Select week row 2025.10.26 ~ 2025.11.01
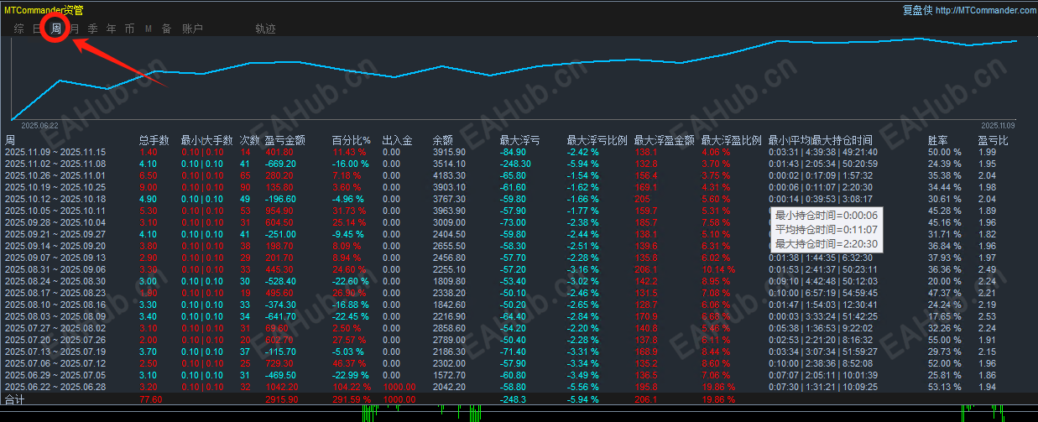Image resolution: width=1038 pixels, height=422 pixels. coord(519,175)
